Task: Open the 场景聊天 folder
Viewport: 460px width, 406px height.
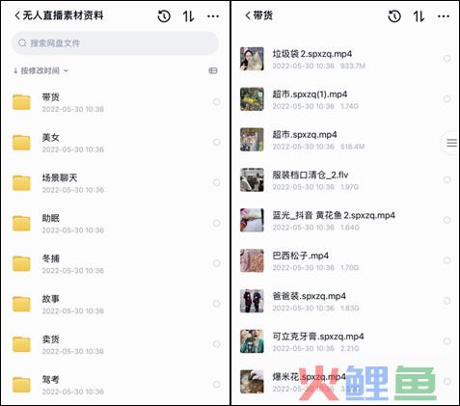Action: (115, 183)
